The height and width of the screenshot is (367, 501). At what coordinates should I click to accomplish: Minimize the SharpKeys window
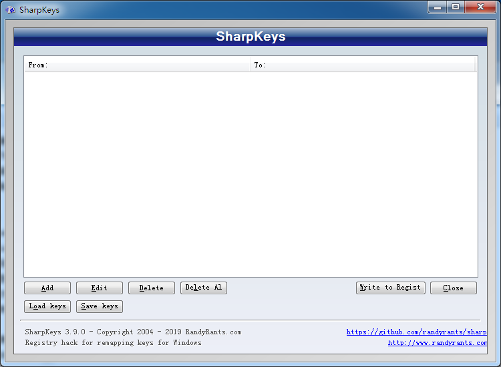click(x=438, y=7)
